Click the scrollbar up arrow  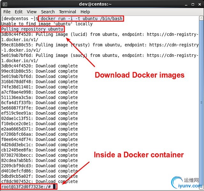tap(201, 18)
